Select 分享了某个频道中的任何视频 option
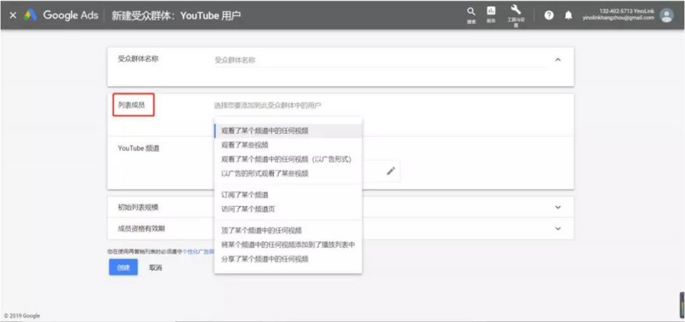Viewport: 685px width, 322px height. click(x=265, y=259)
